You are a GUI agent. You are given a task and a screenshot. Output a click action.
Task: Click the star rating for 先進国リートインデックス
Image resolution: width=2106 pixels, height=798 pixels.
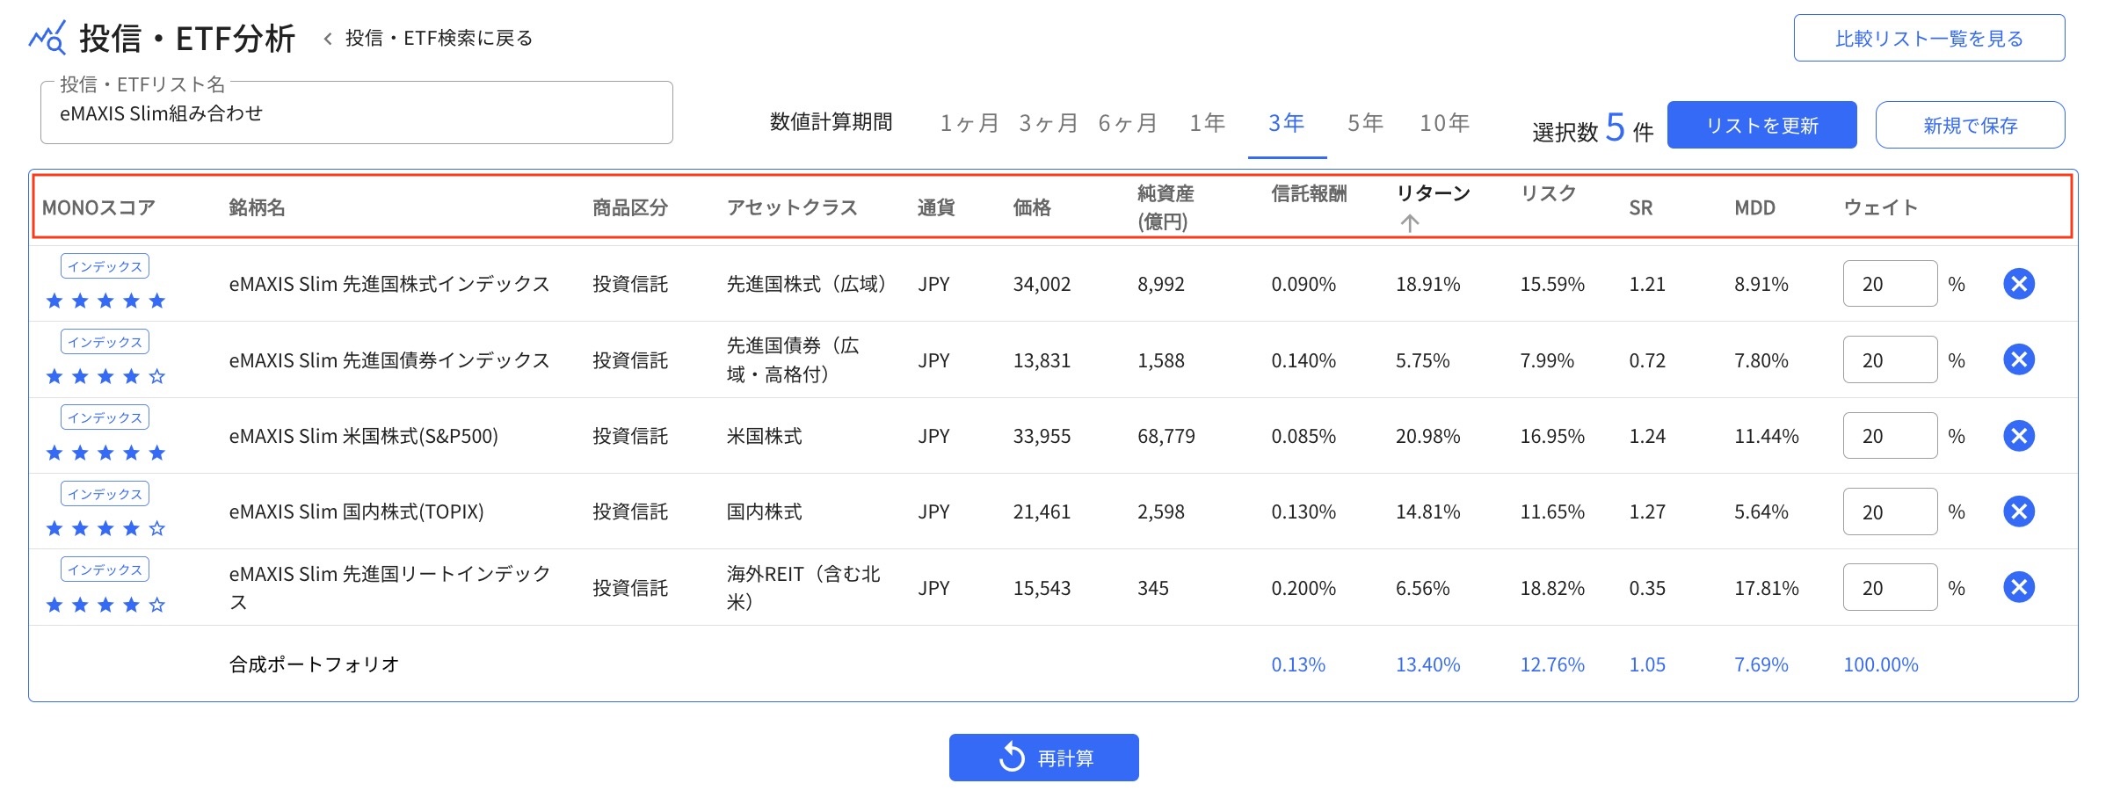click(x=105, y=605)
